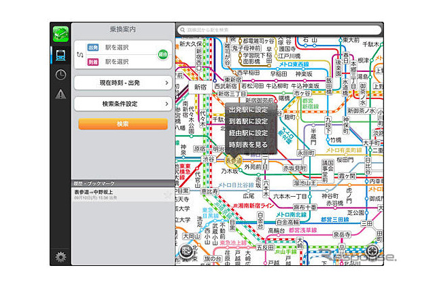This screenshot has height=289, width=435.
Task: Select 泉岳寺 station on the map
Action: (x=342, y=235)
